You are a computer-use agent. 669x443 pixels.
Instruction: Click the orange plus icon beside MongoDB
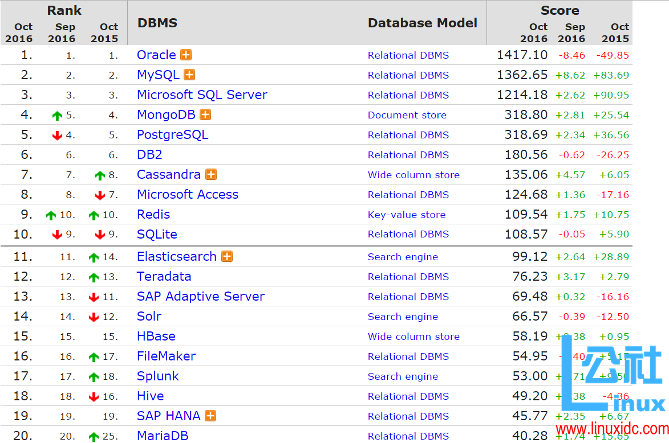[x=205, y=114]
